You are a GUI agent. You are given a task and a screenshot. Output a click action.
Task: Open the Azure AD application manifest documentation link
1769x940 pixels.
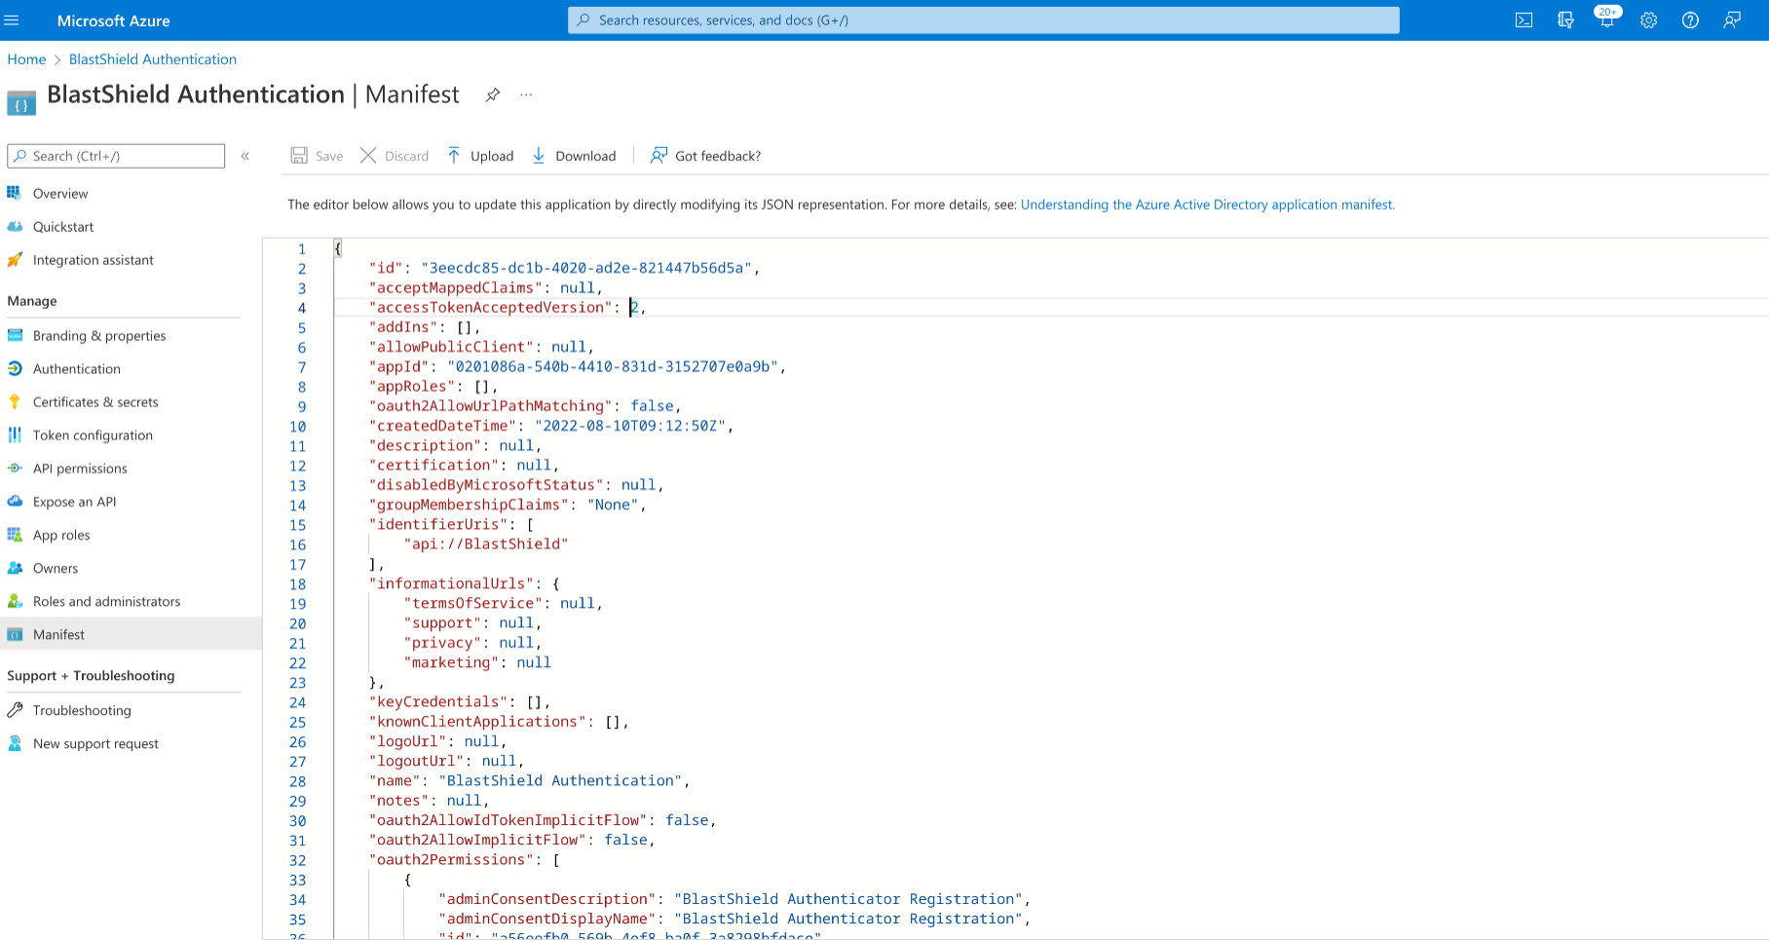[x=1207, y=205]
